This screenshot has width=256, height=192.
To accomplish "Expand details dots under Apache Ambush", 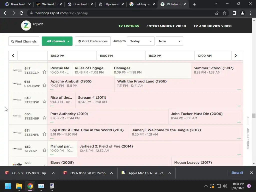I will pos(52,90).
